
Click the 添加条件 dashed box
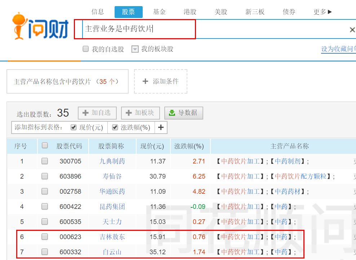161,81
